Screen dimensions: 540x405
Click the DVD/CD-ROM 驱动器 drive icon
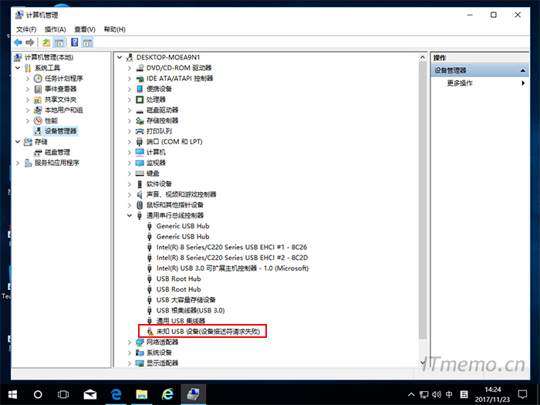140,68
